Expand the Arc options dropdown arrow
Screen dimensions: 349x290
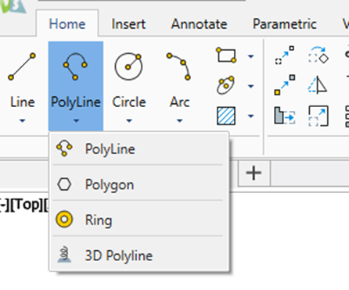pos(179,120)
